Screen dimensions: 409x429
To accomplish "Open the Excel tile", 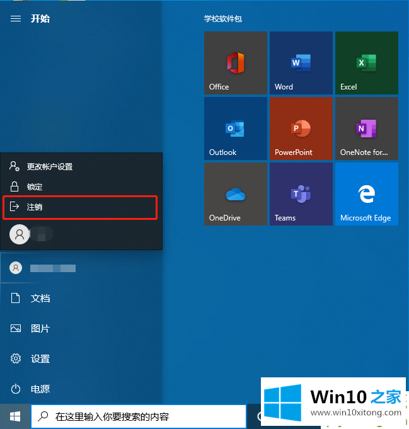I will (x=367, y=63).
